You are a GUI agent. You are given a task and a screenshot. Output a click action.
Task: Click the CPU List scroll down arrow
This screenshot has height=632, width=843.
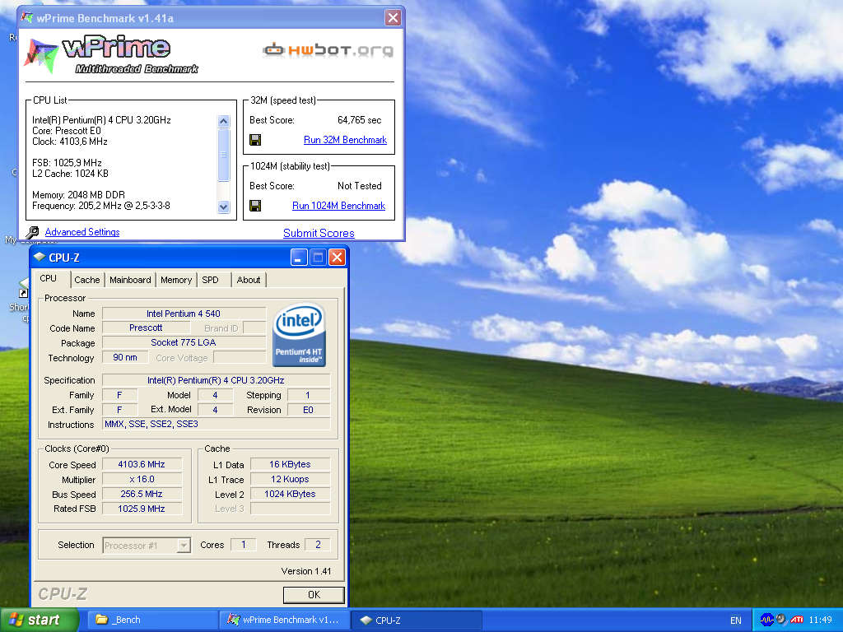click(224, 207)
